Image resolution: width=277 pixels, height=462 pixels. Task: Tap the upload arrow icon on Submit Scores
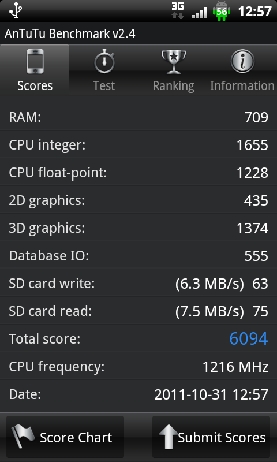[x=169, y=437]
